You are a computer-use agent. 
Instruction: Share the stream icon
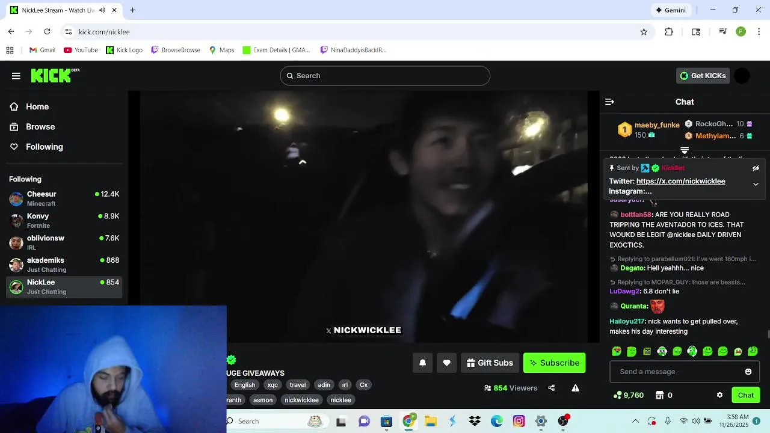coord(551,388)
